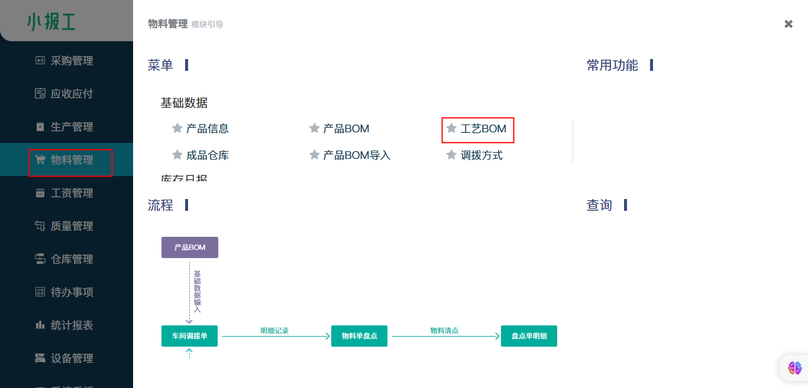Close the 物料管理 module guide panel
808x388 pixels.
(x=788, y=24)
